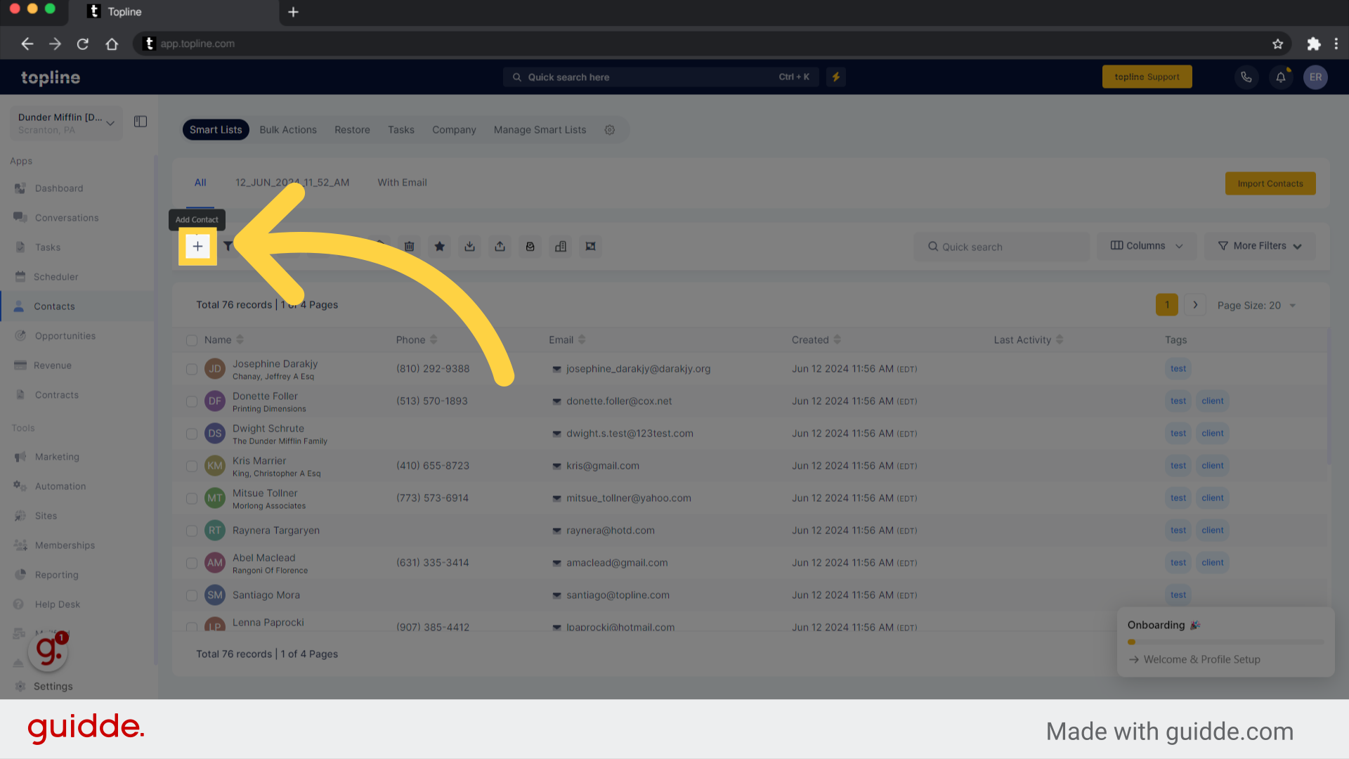Toggle the select-all checkbox beside Name
This screenshot has height=759, width=1349.
pyautogui.click(x=191, y=340)
